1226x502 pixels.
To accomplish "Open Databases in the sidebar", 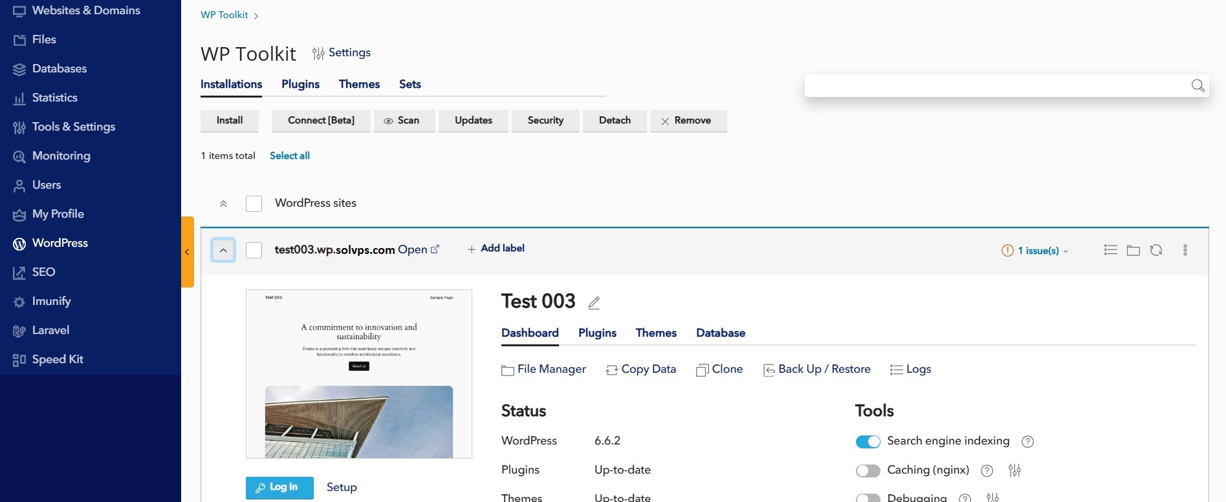I will coord(49,68).
